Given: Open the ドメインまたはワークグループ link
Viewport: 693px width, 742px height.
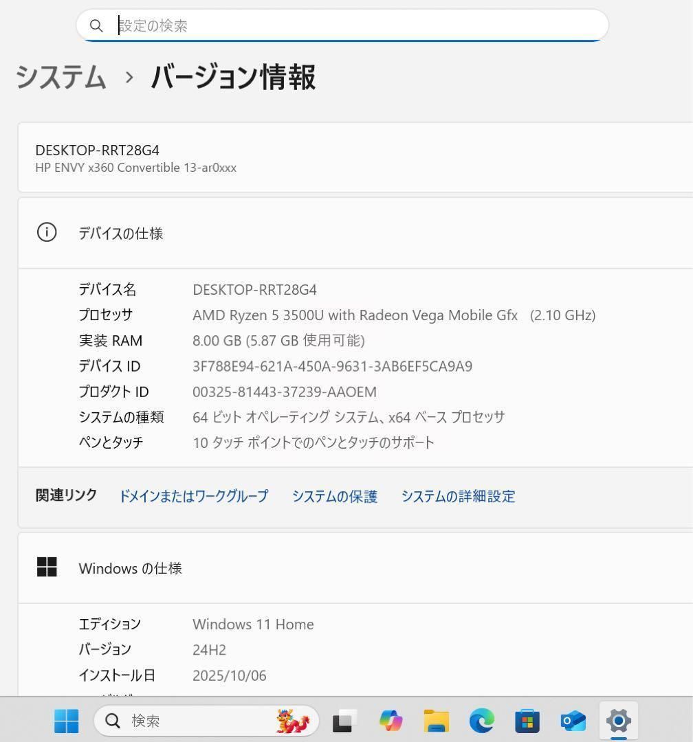Looking at the screenshot, I should [193, 496].
